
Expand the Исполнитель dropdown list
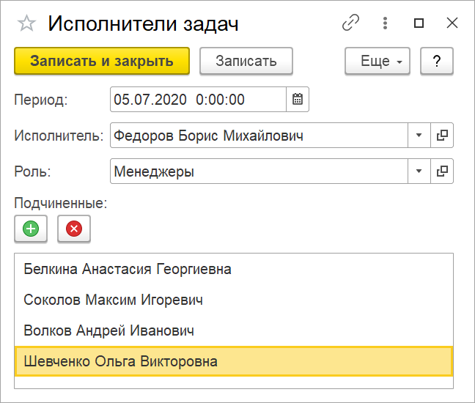(419, 135)
